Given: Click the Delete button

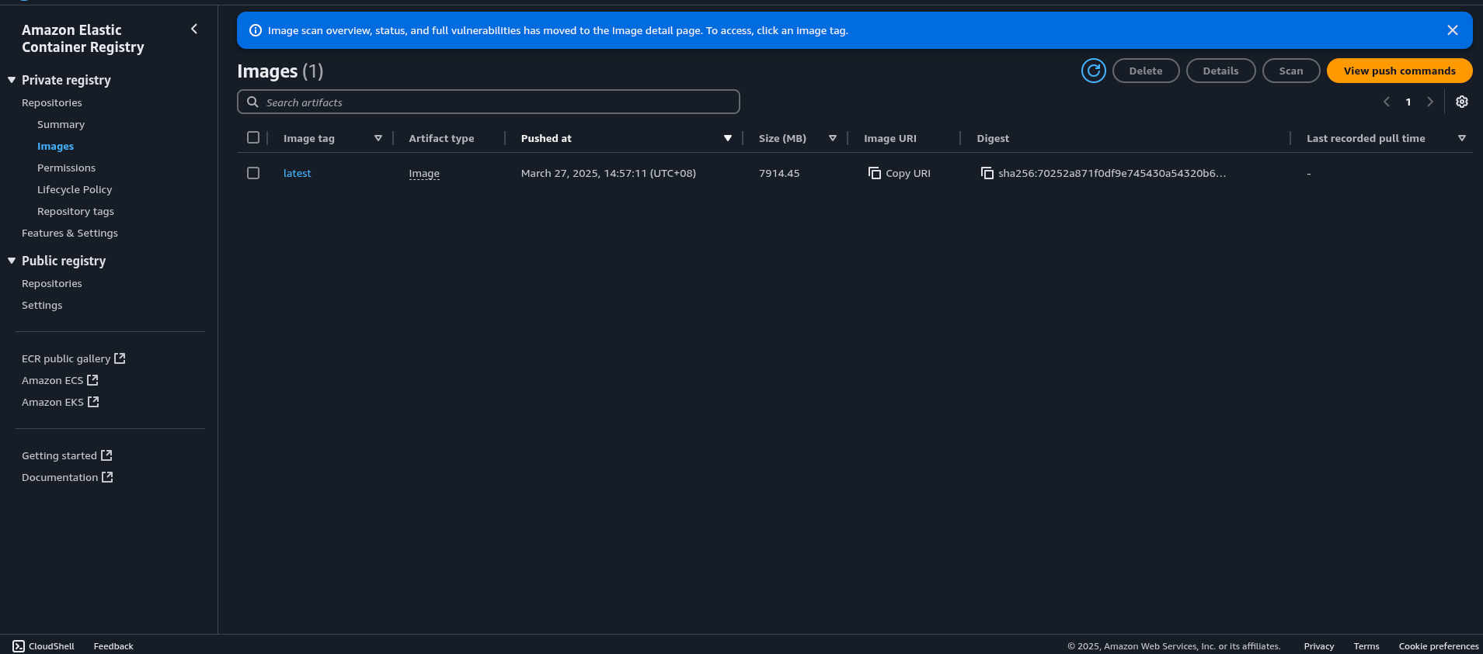Looking at the screenshot, I should click(x=1146, y=71).
